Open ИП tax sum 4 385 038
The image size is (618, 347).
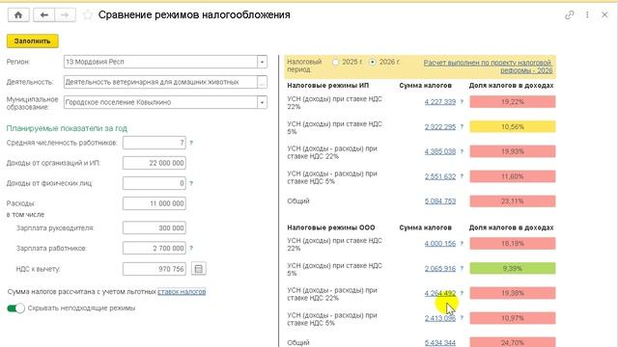tap(440, 151)
